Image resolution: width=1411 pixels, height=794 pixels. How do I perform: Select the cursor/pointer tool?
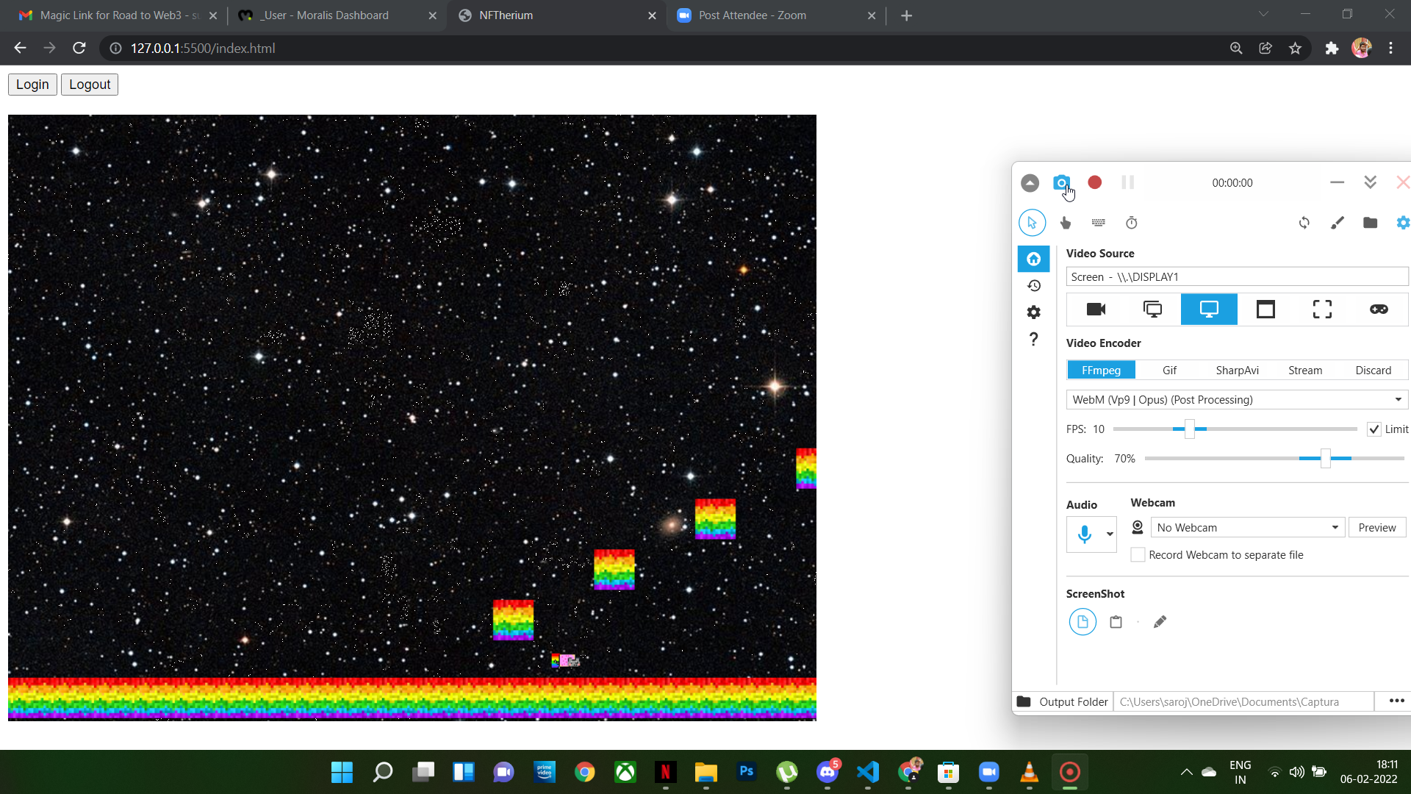pyautogui.click(x=1032, y=222)
